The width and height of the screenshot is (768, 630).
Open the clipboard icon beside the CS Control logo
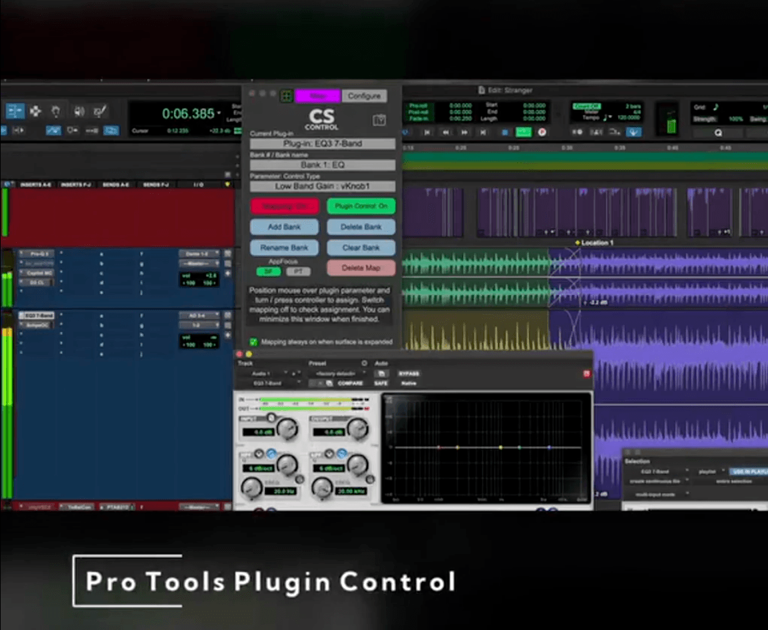point(379,120)
